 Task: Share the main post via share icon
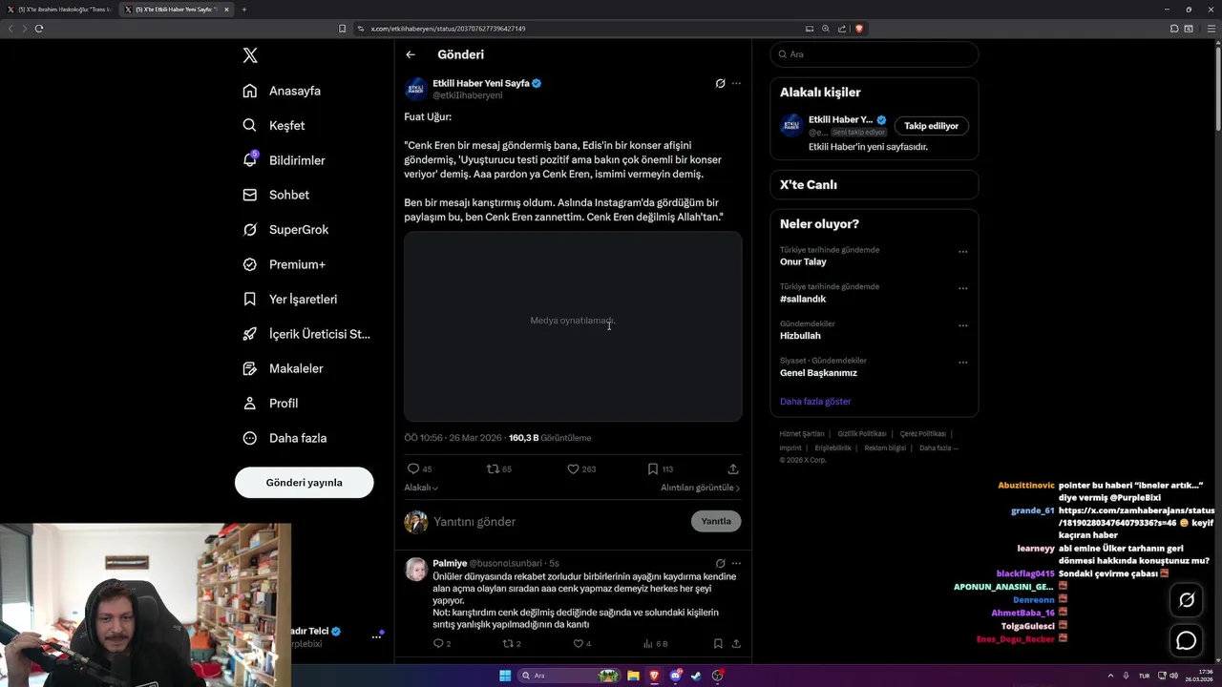tap(733, 468)
